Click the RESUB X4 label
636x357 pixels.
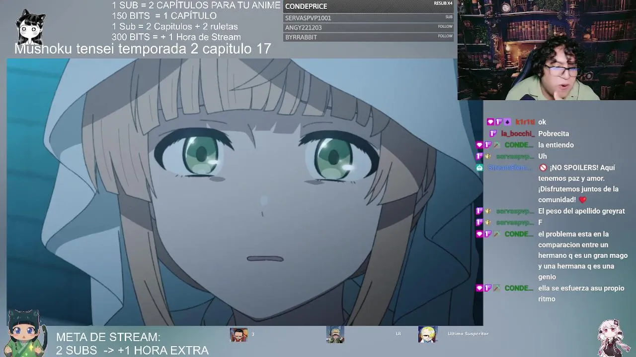(443, 3)
